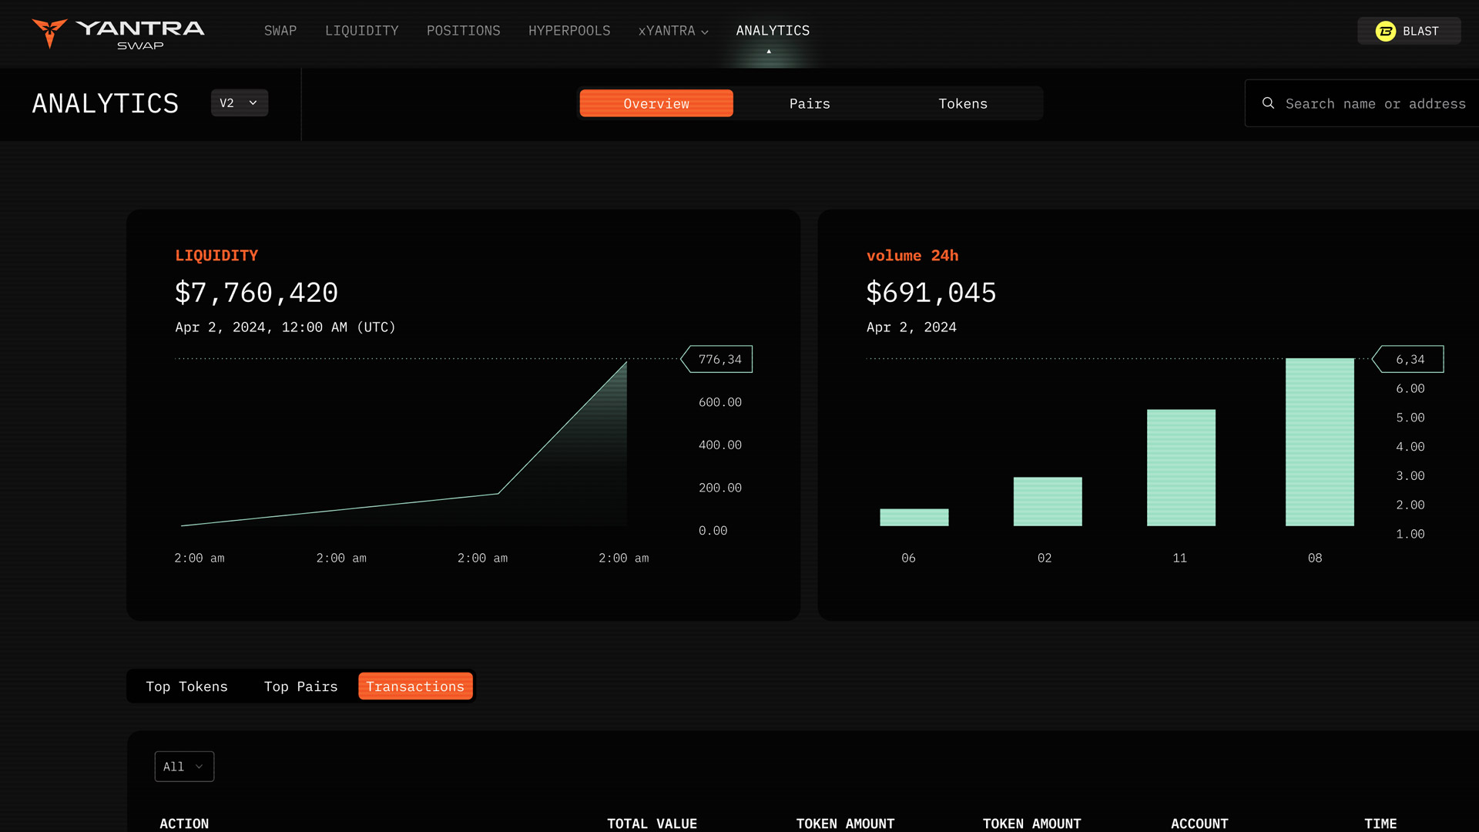Focus the search name or address field

(1375, 103)
